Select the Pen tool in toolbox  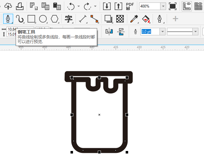click(x=8, y=19)
